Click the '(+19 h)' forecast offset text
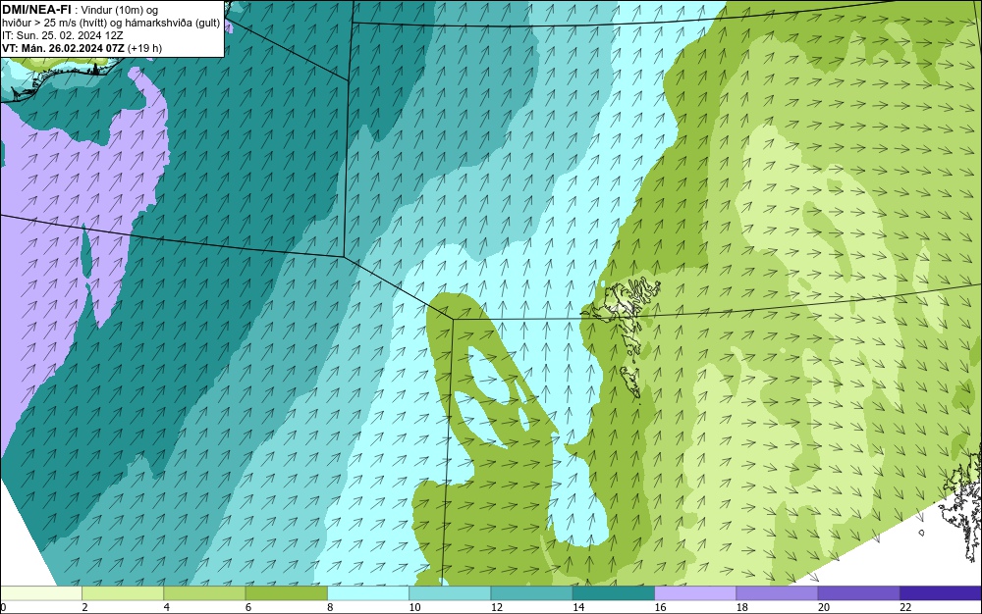The width and height of the screenshot is (982, 614). point(144,48)
